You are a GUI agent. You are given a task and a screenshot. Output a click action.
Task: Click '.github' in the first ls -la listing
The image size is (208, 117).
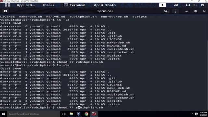click(x=114, y=36)
